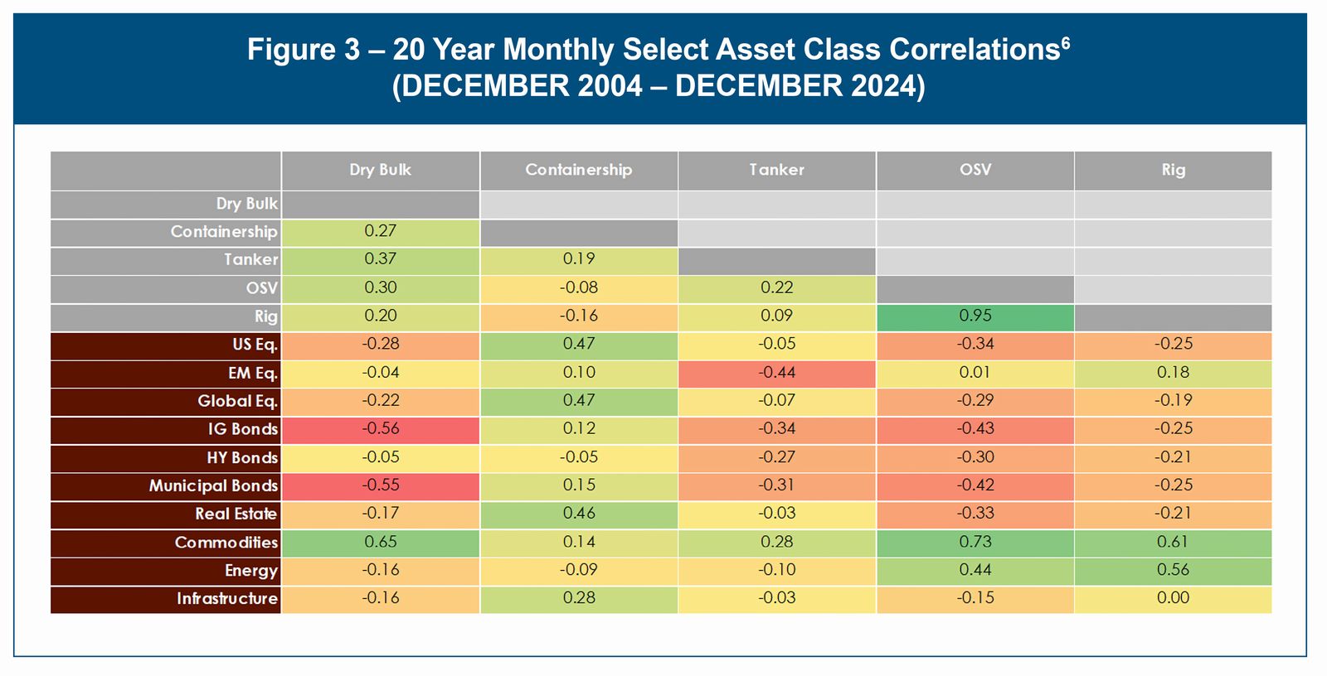Image resolution: width=1327 pixels, height=676 pixels.
Task: Click the red -0.44 Tanker cell
Action: click(x=776, y=373)
